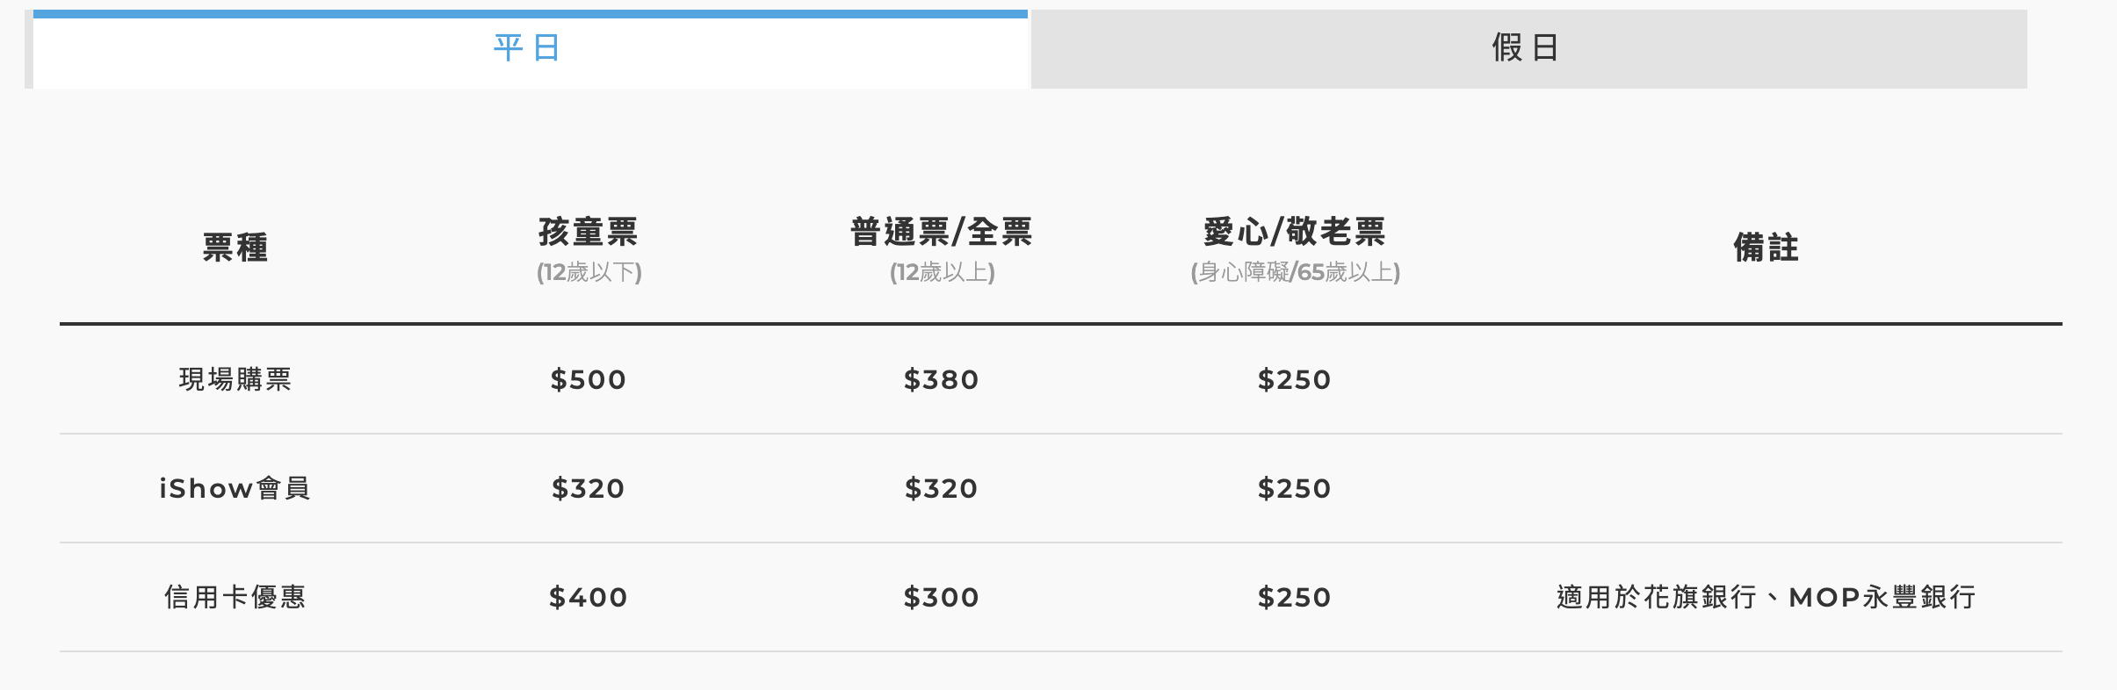Click the (12歲以下) age note

(x=589, y=273)
